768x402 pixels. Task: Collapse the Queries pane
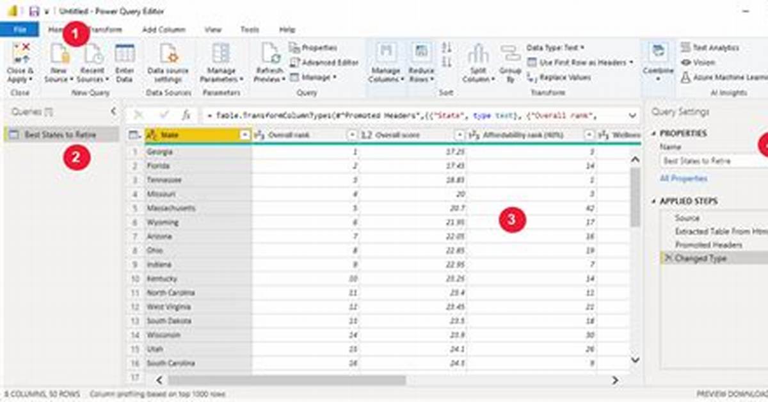coord(114,111)
